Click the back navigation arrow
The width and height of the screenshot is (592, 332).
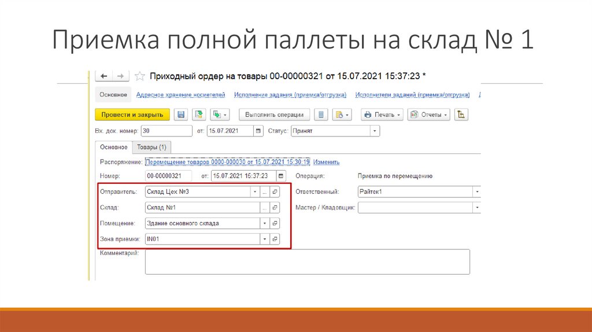[105, 76]
